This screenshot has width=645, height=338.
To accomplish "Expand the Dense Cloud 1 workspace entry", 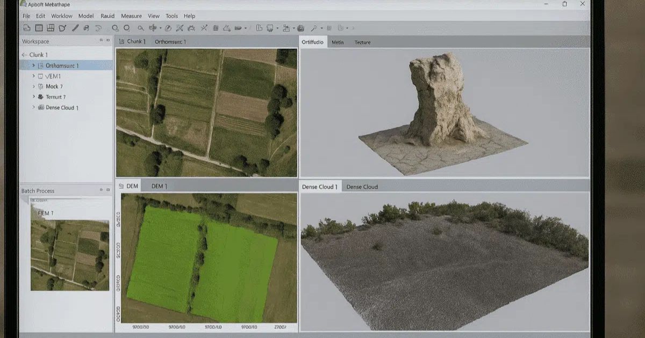I will pos(33,107).
